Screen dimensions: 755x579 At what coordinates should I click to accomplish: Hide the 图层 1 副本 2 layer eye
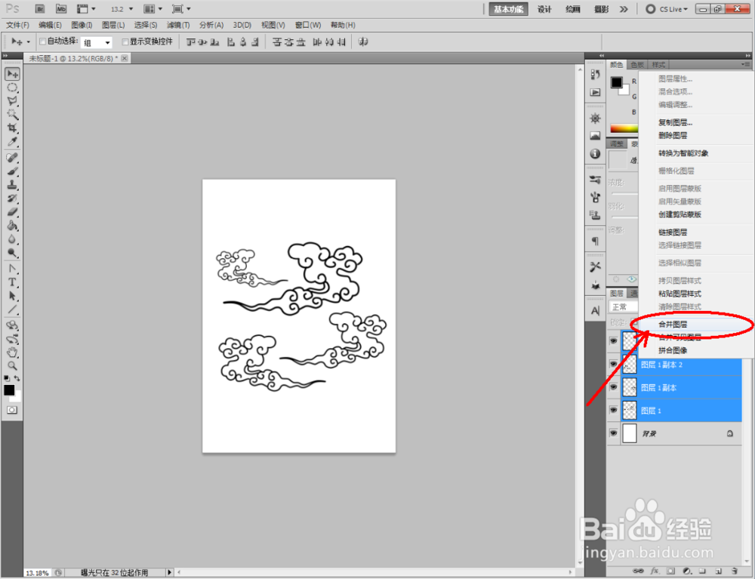click(613, 365)
